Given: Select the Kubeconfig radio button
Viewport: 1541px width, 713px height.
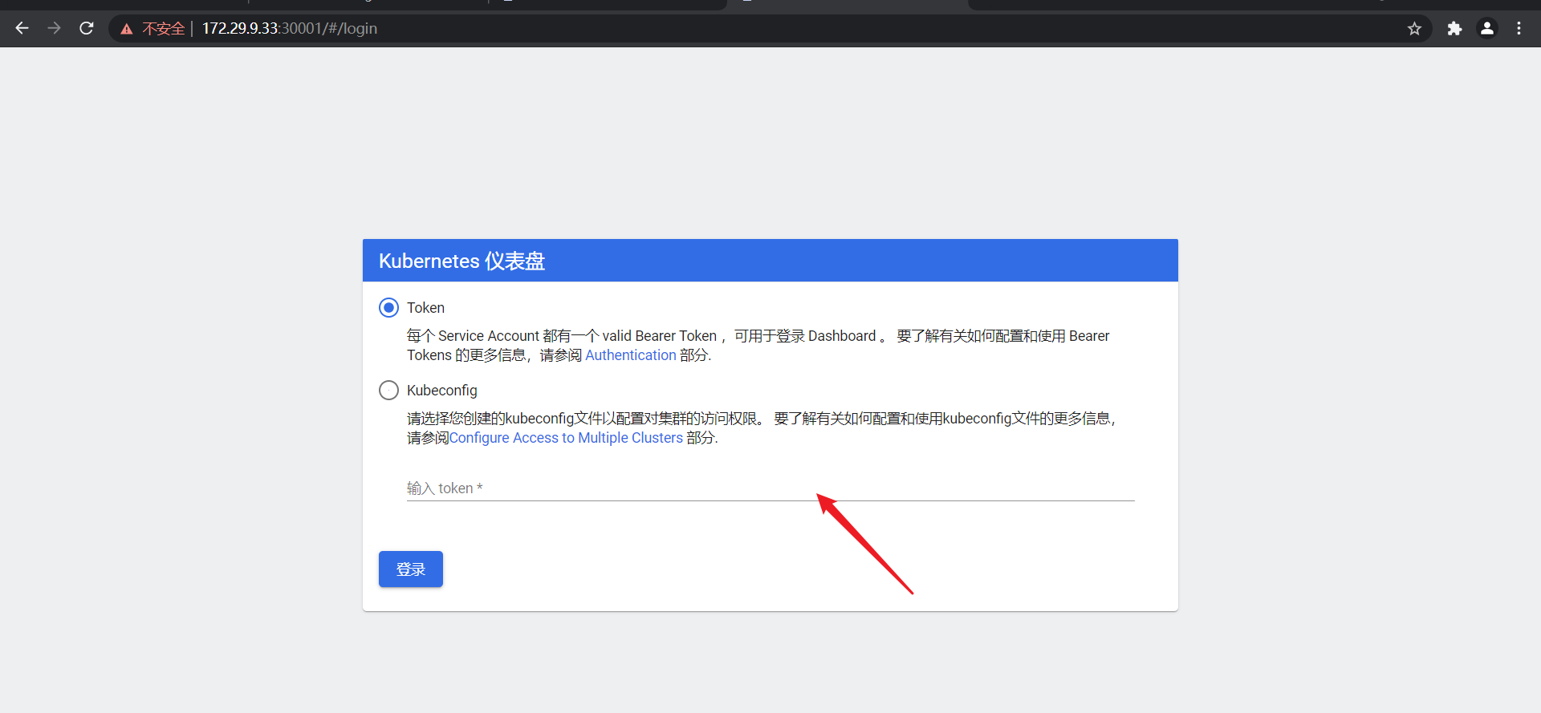Looking at the screenshot, I should [x=388, y=390].
